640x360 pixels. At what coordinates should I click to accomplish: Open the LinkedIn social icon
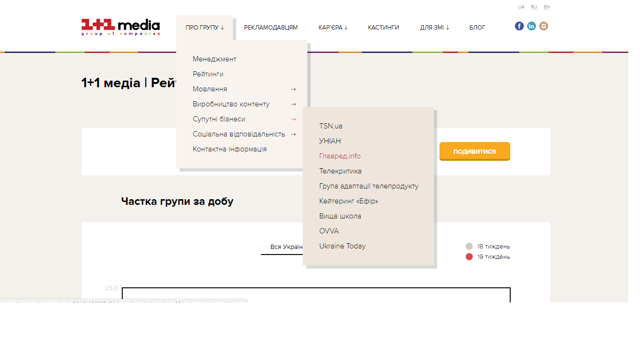click(531, 26)
